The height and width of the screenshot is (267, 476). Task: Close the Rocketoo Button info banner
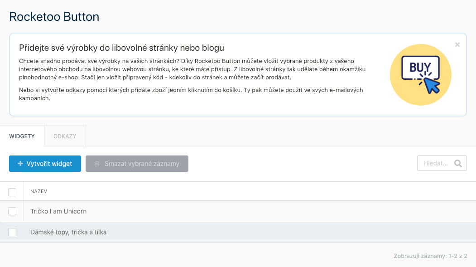point(457,45)
